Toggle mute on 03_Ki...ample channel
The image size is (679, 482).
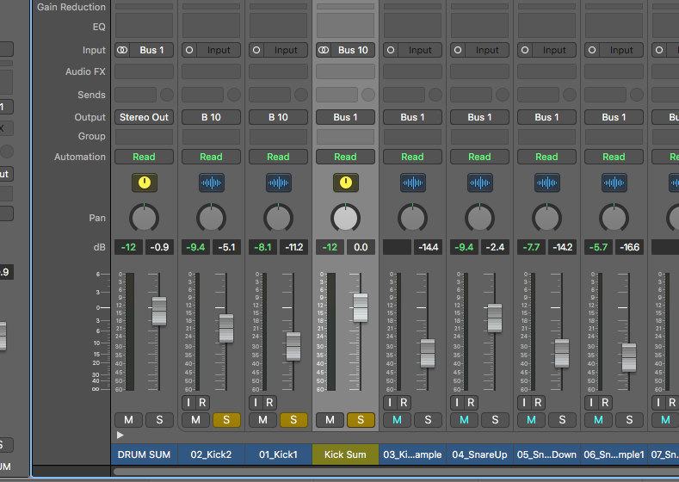coord(397,420)
